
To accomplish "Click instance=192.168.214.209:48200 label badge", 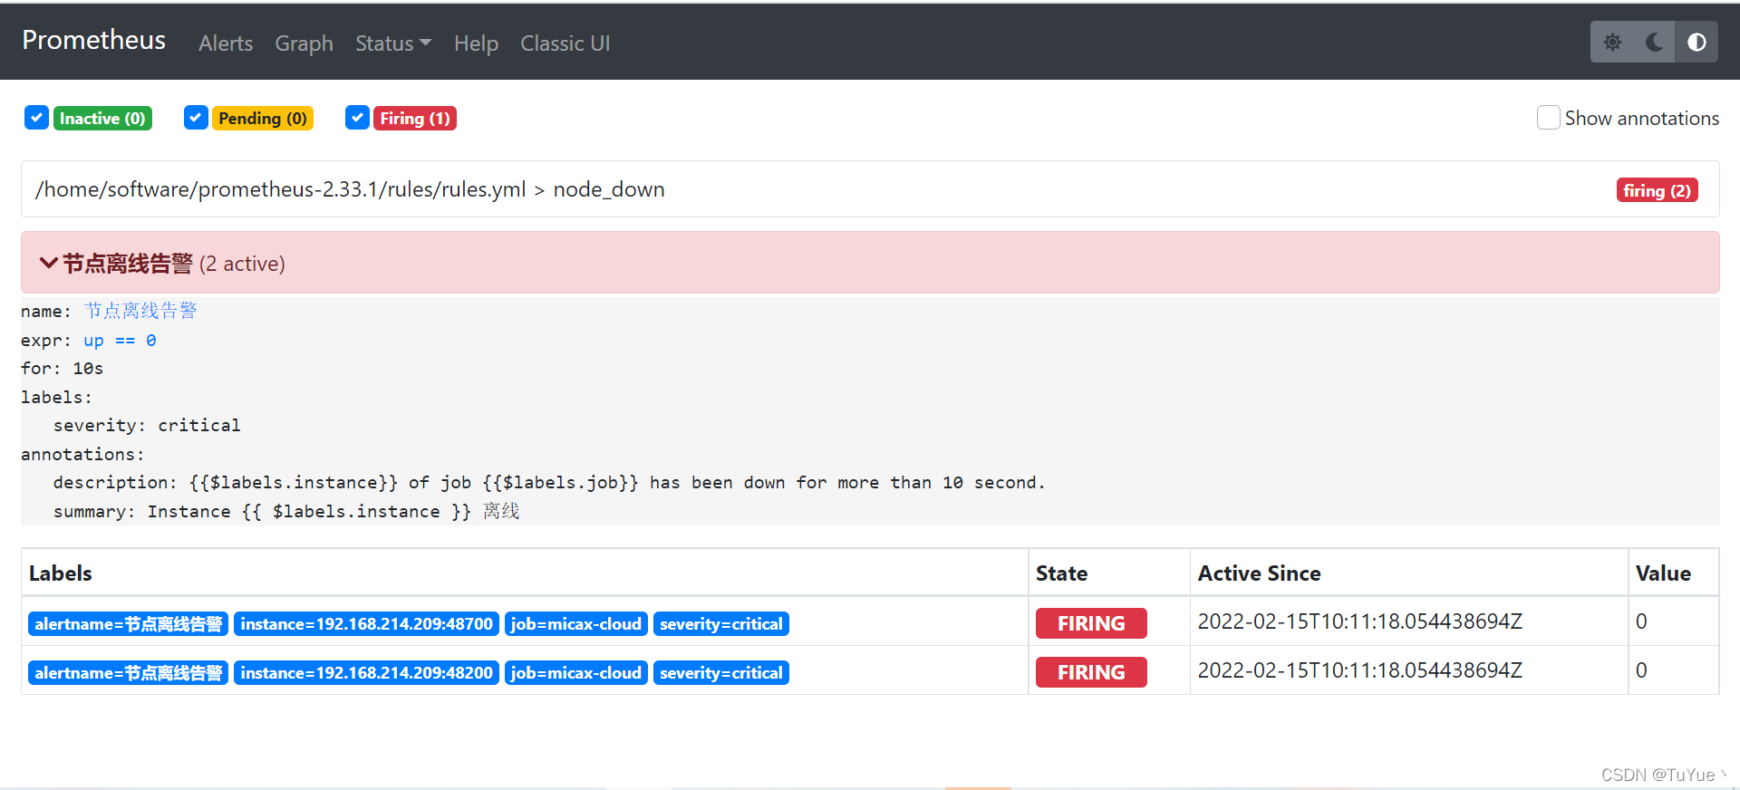I will click(366, 672).
